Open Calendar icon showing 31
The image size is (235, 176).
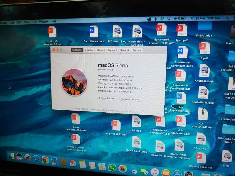pos(73,163)
